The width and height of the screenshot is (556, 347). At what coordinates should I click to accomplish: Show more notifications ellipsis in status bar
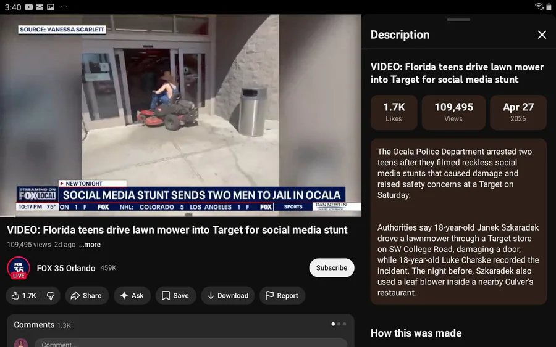point(64,7)
